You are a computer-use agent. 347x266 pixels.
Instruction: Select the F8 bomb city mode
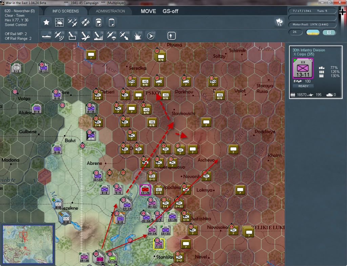tap(99, 36)
